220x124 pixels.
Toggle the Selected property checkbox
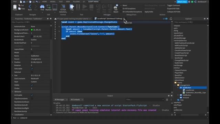point(32,72)
